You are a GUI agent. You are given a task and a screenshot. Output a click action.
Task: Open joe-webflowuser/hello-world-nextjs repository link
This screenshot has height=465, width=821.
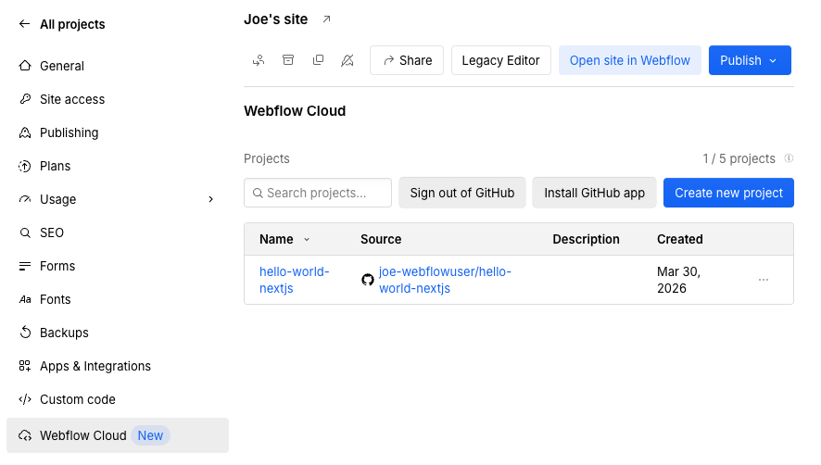pyautogui.click(x=445, y=280)
